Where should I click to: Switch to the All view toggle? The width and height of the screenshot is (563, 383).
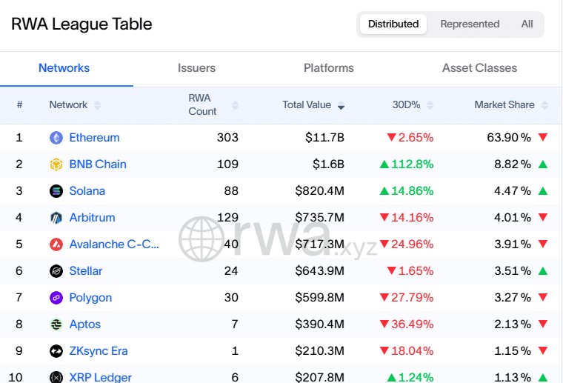tap(527, 24)
